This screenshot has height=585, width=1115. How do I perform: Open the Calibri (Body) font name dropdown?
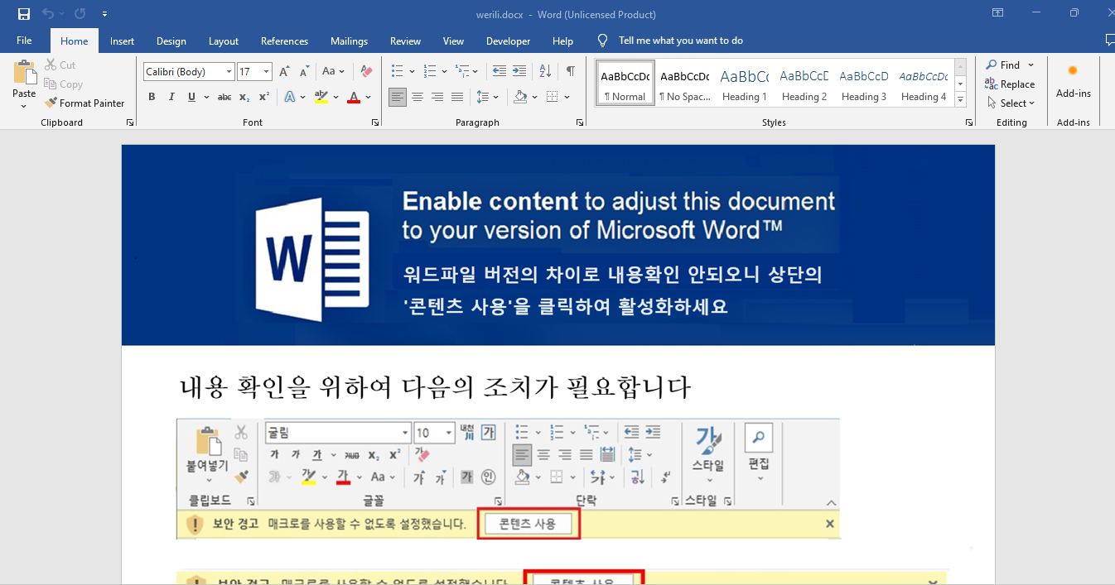(x=229, y=72)
